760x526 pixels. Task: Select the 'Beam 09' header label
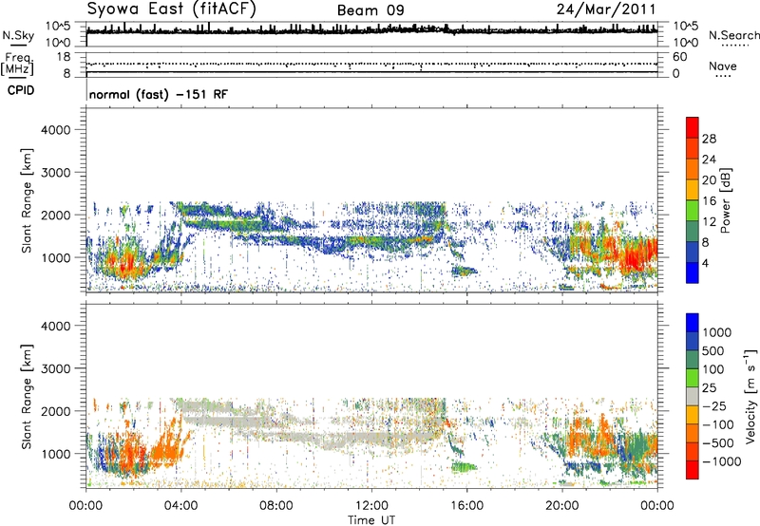[x=370, y=10]
